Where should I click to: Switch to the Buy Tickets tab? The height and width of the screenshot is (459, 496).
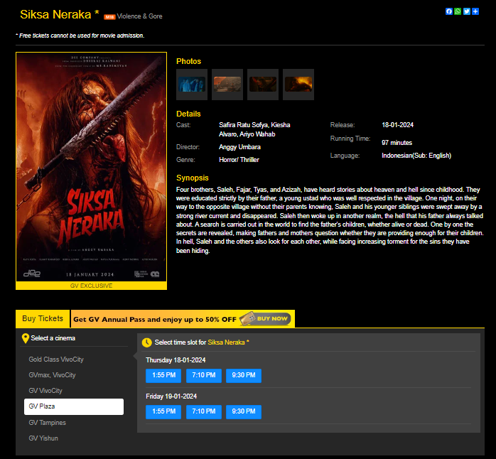point(43,319)
